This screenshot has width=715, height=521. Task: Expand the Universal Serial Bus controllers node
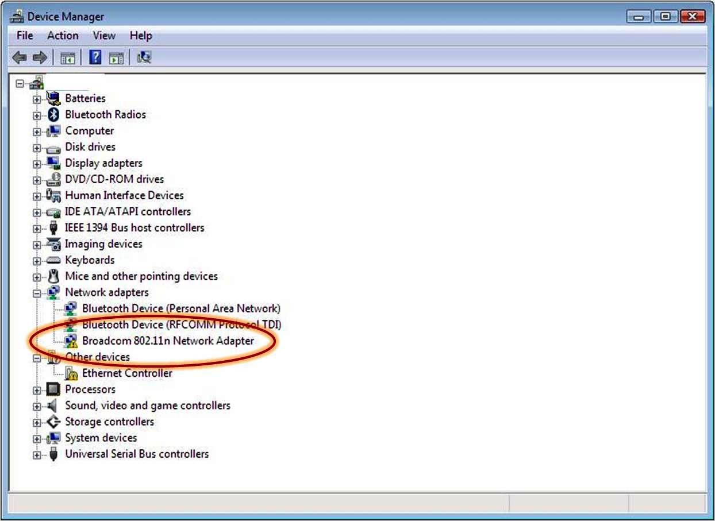click(37, 454)
